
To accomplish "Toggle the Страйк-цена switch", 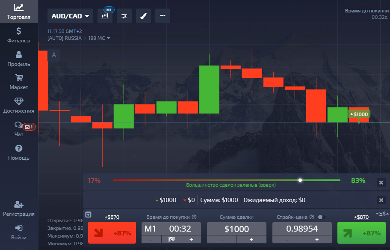I will [x=322, y=217].
